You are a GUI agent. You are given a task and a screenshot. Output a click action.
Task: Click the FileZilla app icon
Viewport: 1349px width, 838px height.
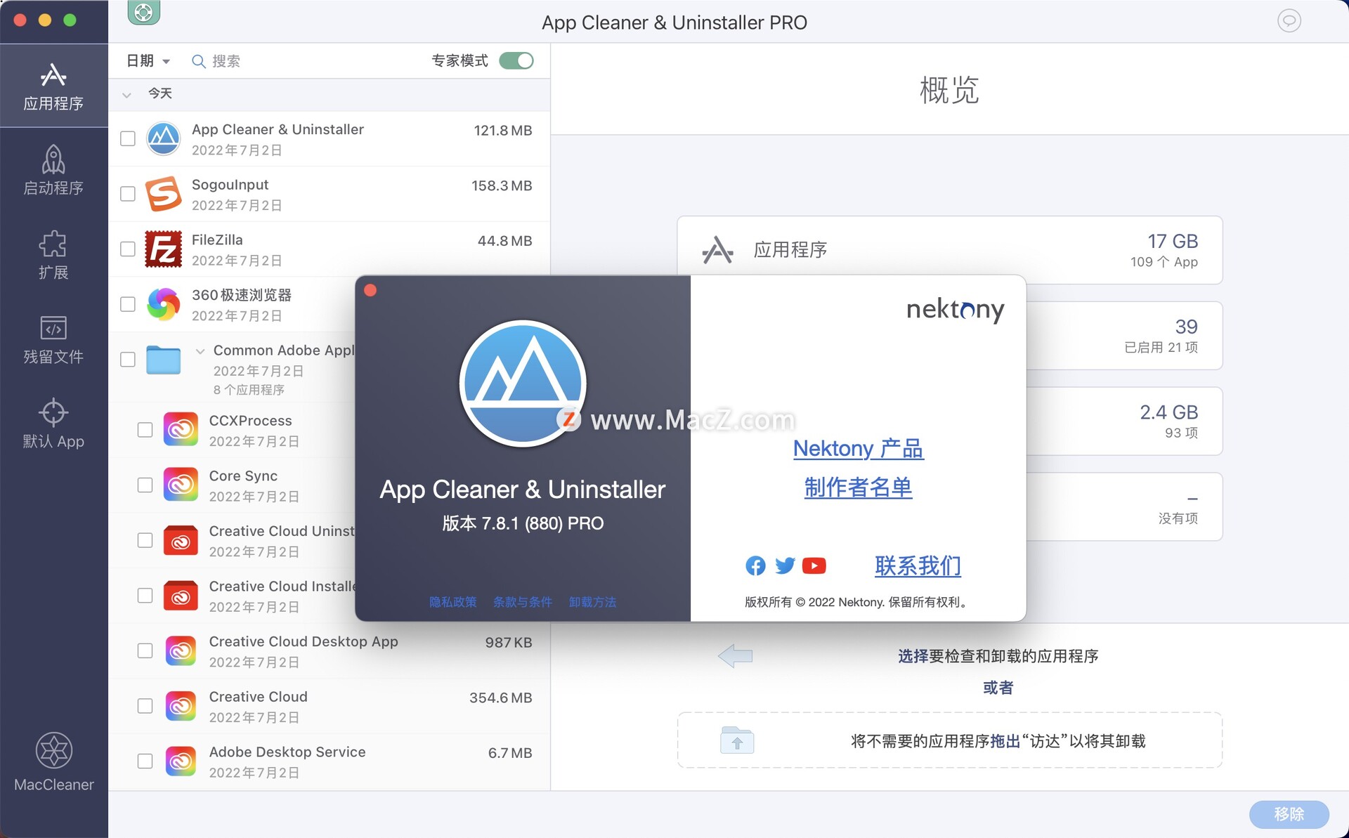(164, 249)
